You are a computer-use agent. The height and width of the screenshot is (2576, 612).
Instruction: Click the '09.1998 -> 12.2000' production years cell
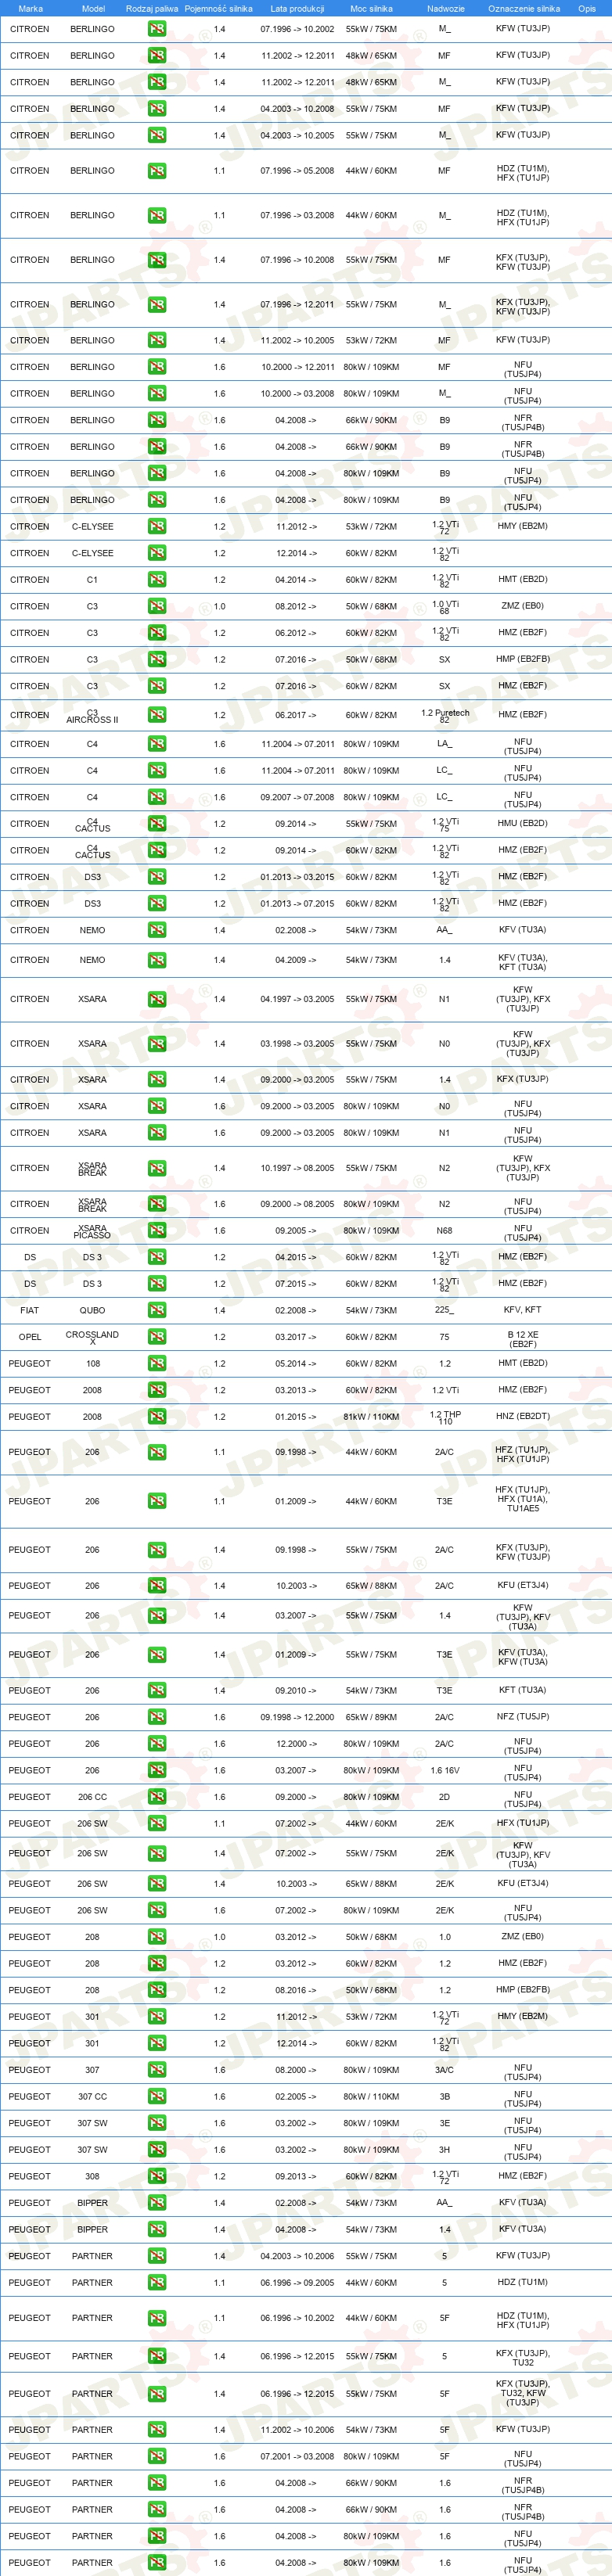(x=297, y=1718)
